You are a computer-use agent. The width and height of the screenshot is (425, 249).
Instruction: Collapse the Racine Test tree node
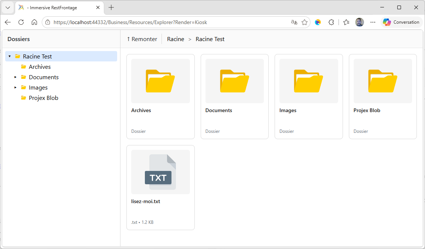tap(10, 56)
